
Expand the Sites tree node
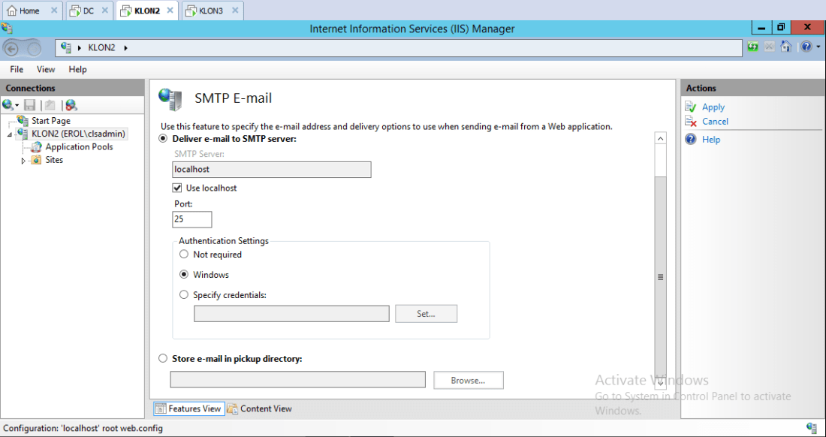coord(23,161)
